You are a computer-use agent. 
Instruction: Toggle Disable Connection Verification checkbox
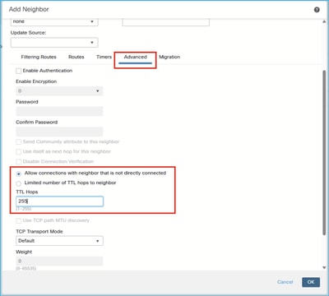[19, 161]
